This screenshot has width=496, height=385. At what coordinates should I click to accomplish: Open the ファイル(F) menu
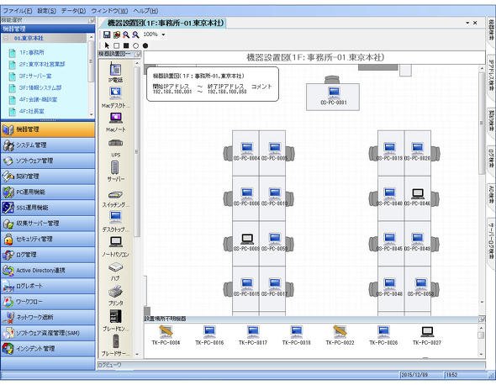pyautogui.click(x=18, y=11)
